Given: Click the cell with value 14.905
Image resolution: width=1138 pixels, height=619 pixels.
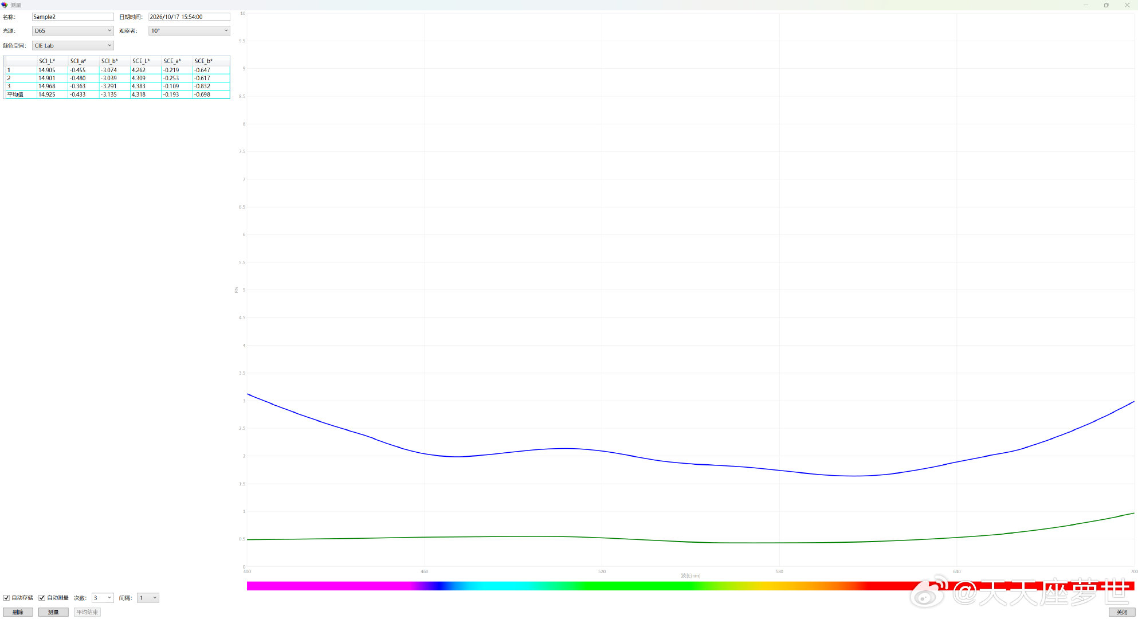Looking at the screenshot, I should click(52, 70).
